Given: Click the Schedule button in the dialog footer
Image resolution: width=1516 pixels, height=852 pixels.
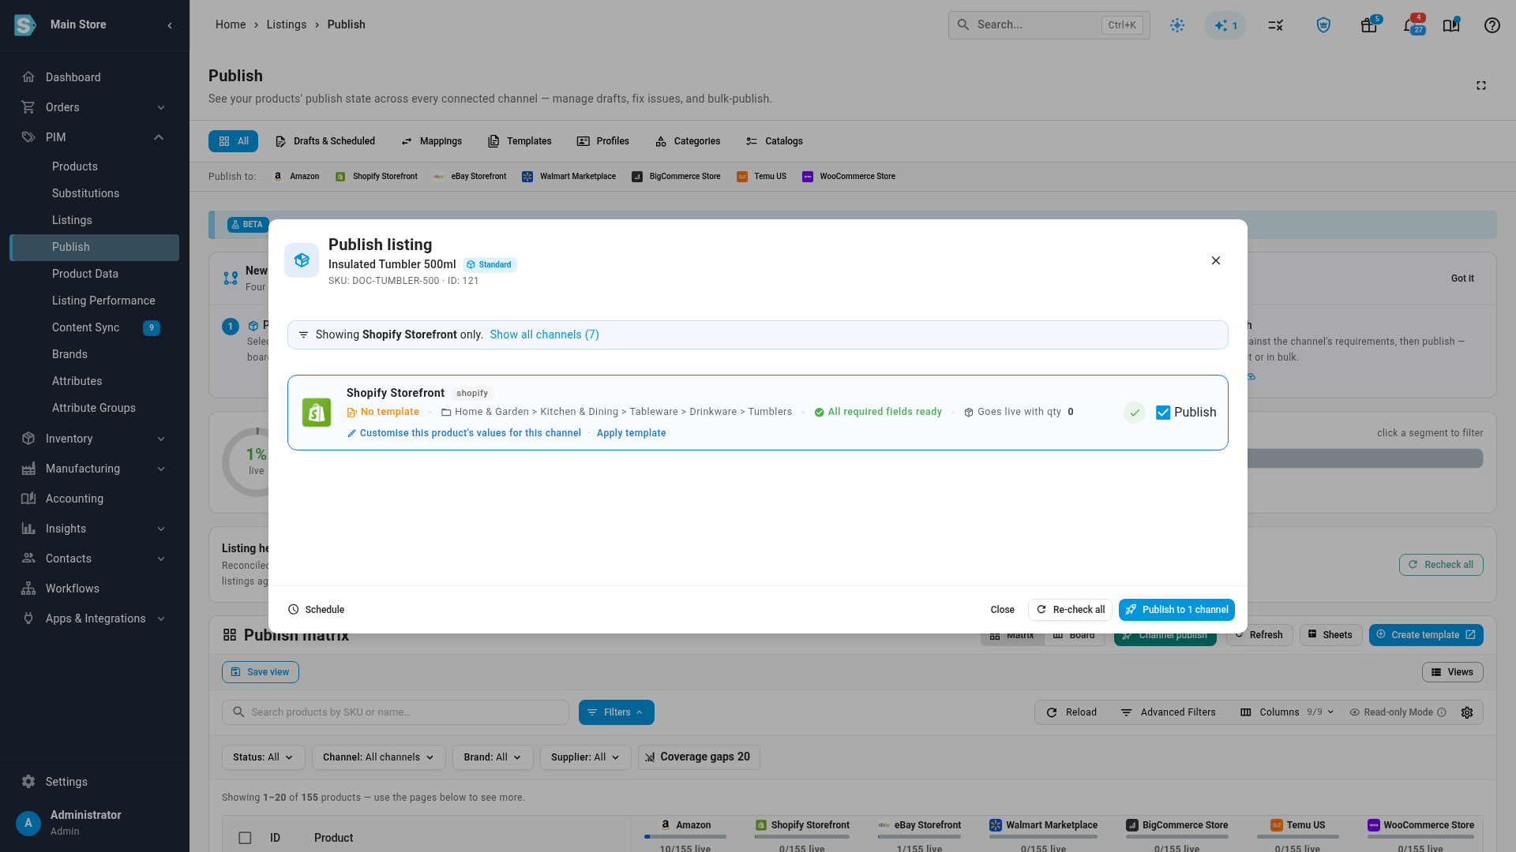Looking at the screenshot, I should click(316, 610).
